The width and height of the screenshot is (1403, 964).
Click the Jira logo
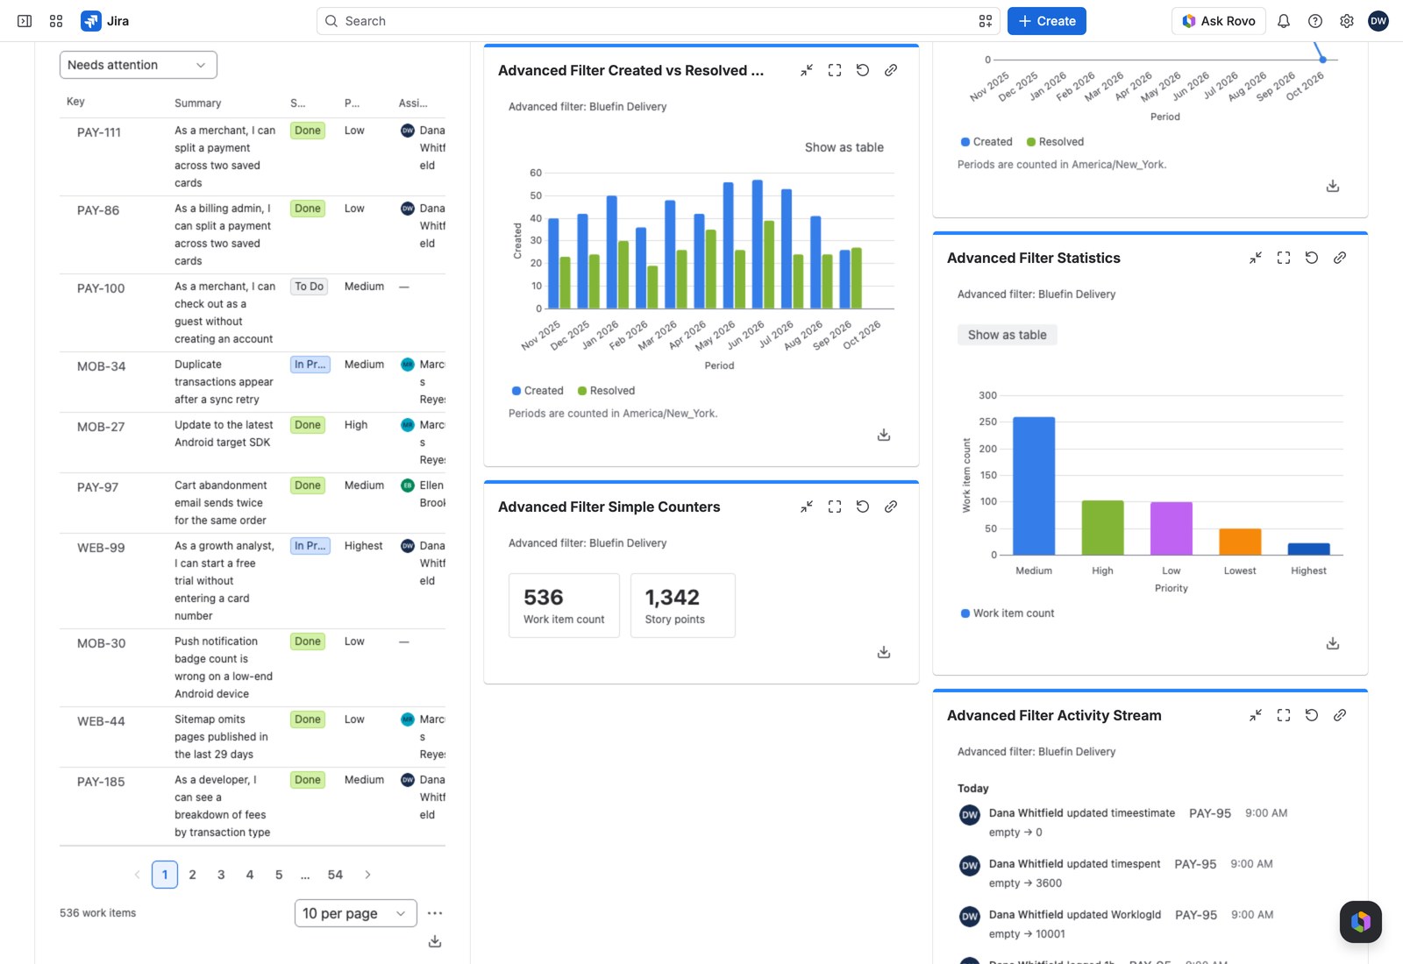pos(104,21)
